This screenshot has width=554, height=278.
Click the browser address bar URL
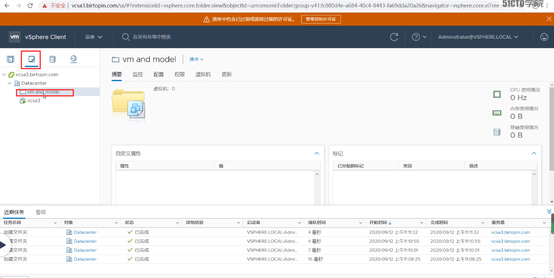tap(286, 6)
